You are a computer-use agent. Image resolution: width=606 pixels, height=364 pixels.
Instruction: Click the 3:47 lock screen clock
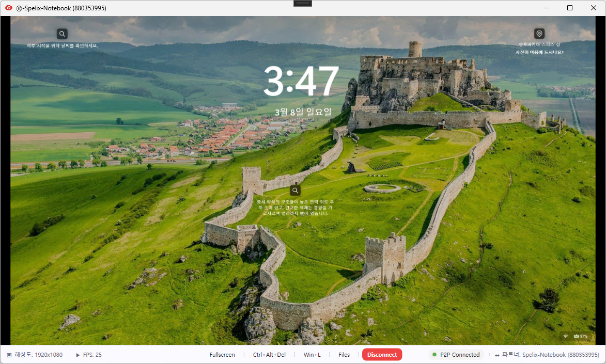302,81
